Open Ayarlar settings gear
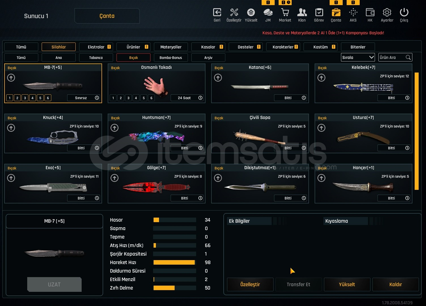 (x=387, y=12)
